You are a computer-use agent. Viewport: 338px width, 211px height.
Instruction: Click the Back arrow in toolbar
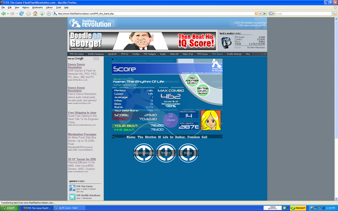point(3,14)
